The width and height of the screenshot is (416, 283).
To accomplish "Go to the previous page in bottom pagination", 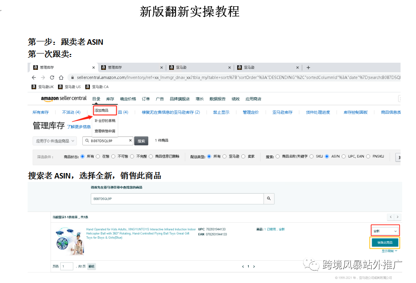I will pyautogui.click(x=243, y=267).
